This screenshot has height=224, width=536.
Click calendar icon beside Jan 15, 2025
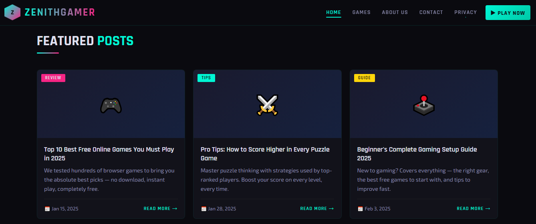47,209
